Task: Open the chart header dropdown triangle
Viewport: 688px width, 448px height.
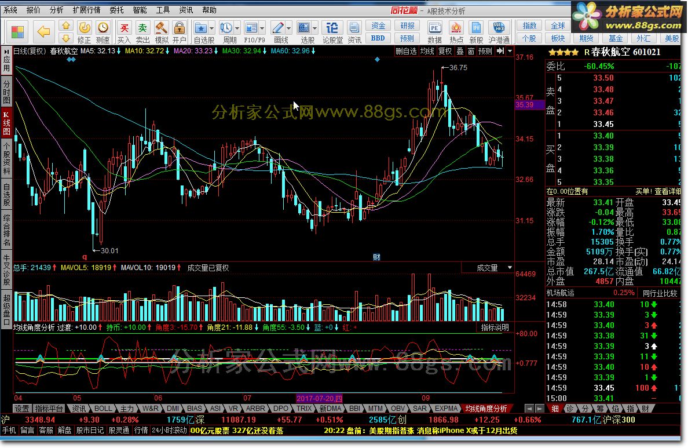Action: 510,51
